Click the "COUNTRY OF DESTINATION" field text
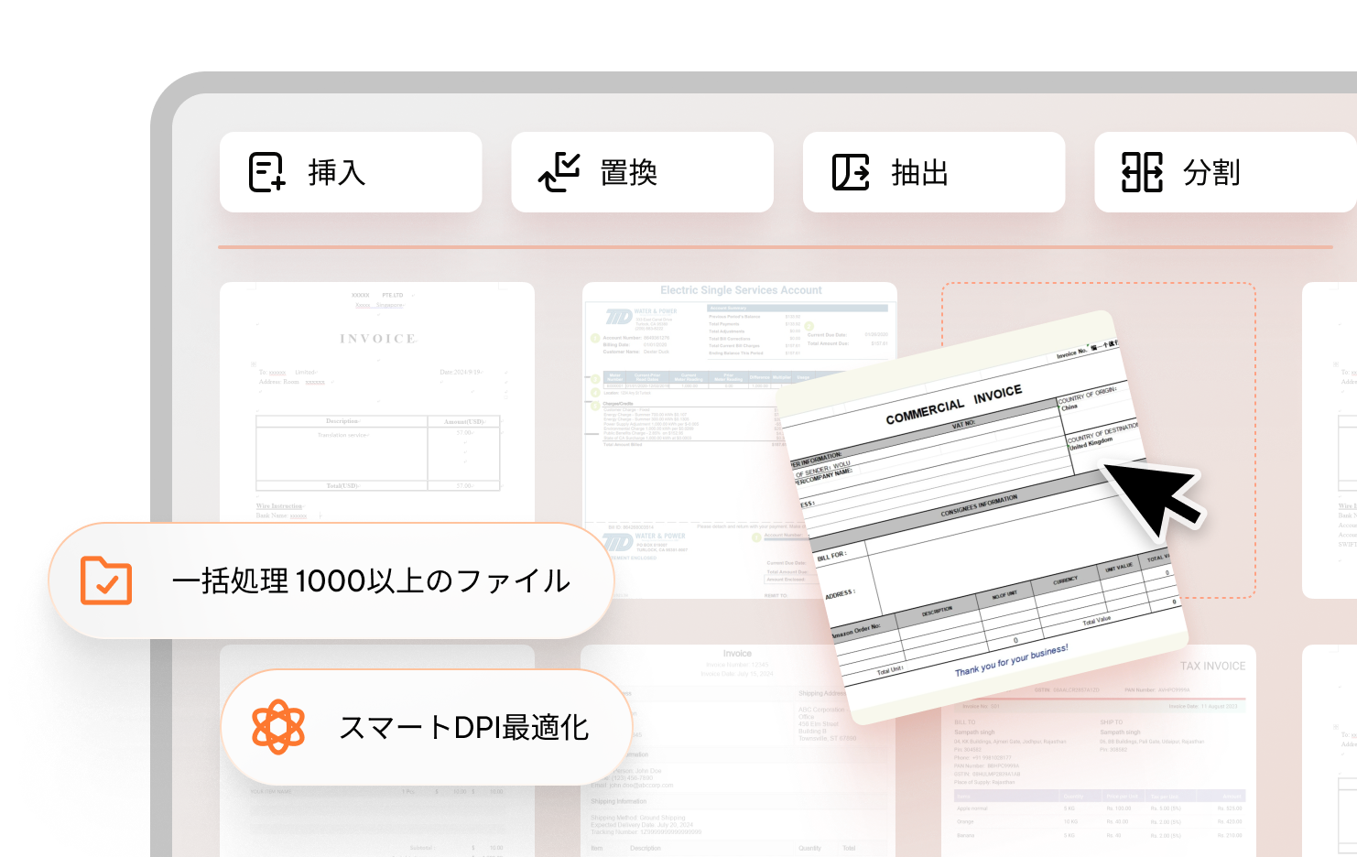 [x=1103, y=431]
